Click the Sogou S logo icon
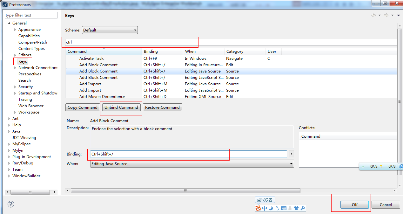403x214 pixels. (258, 208)
